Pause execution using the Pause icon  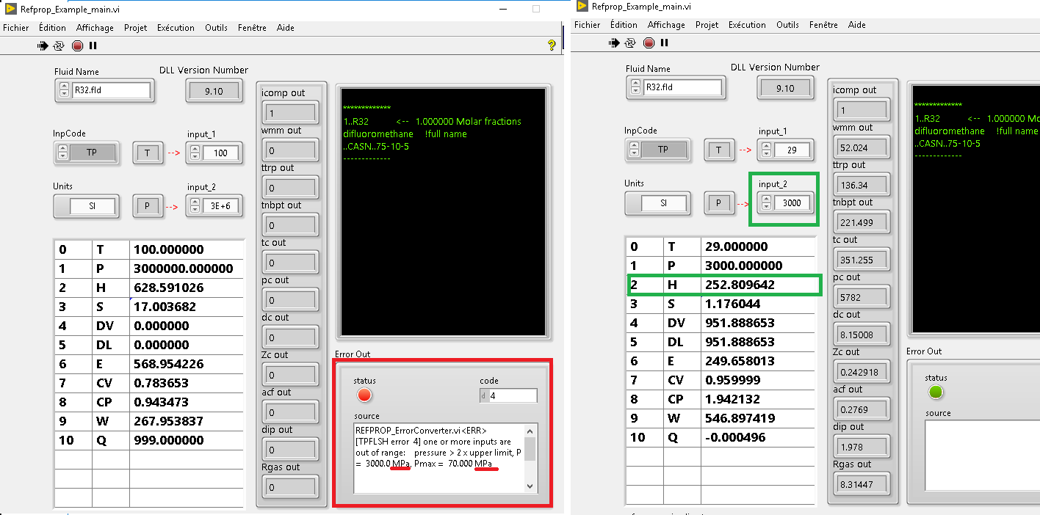[92, 45]
